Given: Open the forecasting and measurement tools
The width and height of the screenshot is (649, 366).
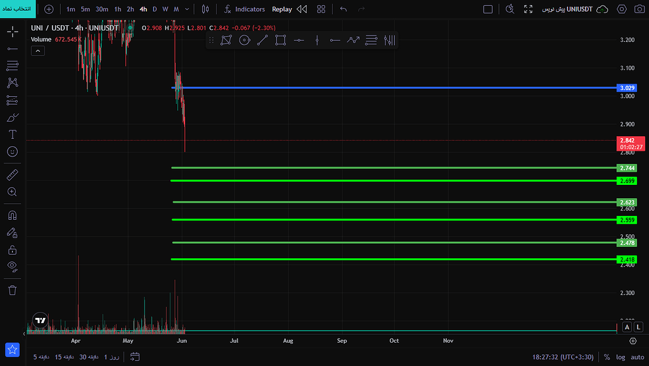Looking at the screenshot, I should (x=13, y=100).
